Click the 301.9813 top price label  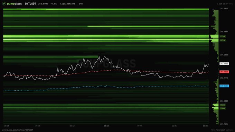(224, 9)
